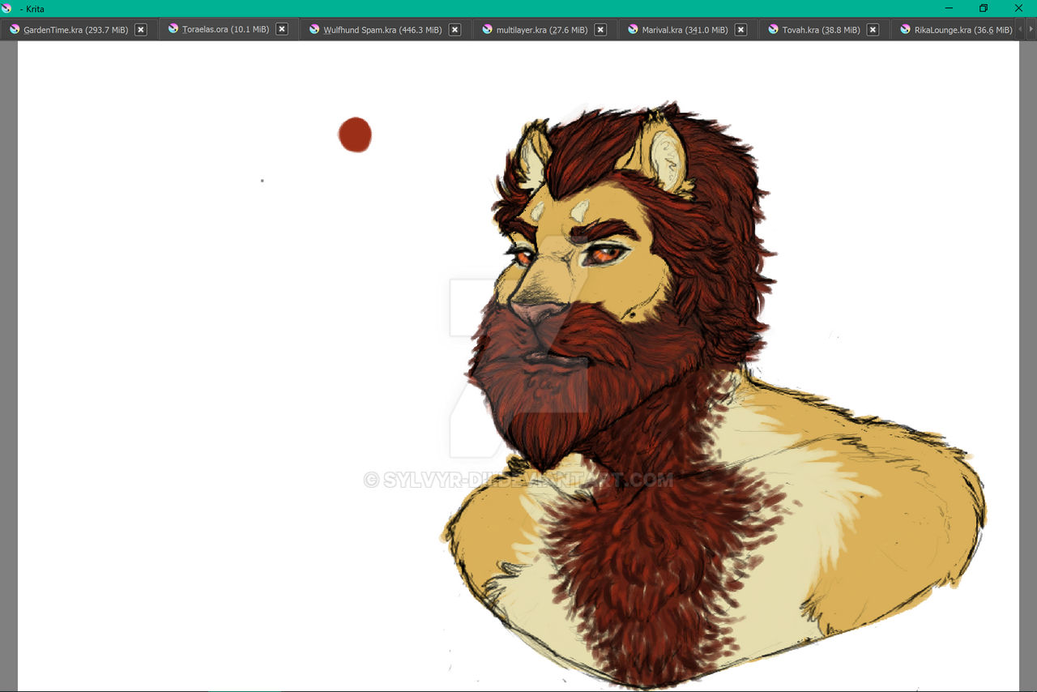Switch to the GardenTime.kra document tab
This screenshot has height=692, width=1037.
pos(75,30)
